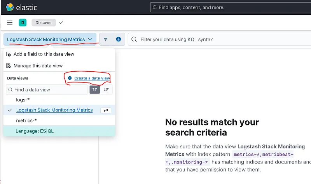Screen dimensions: 311x184
Task: Click the Create a data view link
Action: pos(92,78)
